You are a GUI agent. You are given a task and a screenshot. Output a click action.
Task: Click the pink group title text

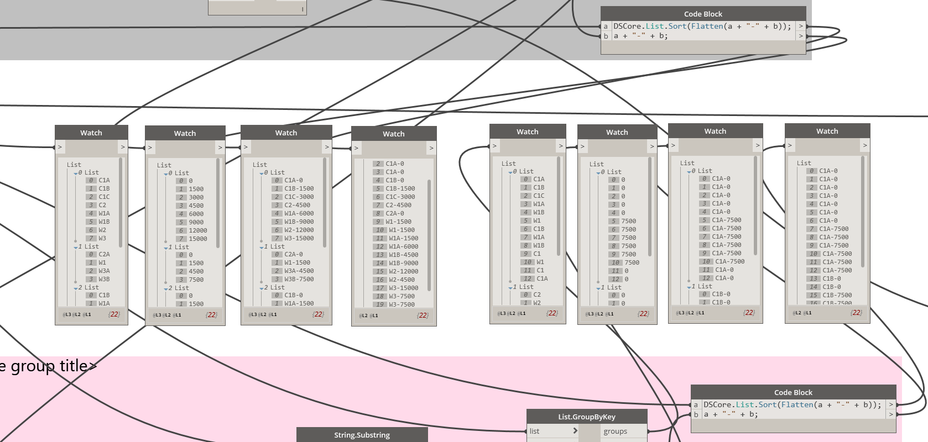pos(48,366)
